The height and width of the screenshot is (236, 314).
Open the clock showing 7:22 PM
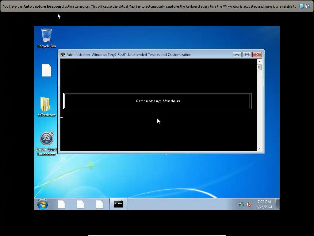coord(264,204)
